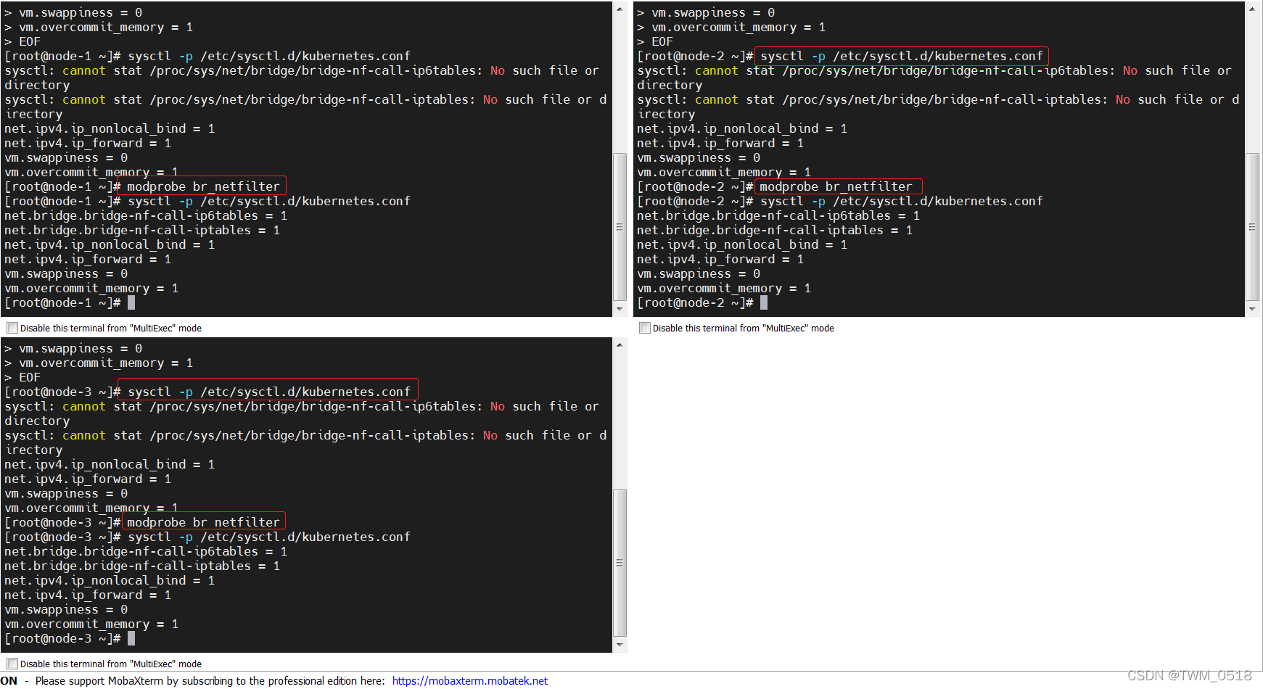Viewport: 1263px width, 689px height.
Task: Click the node-3 terminal scrollbar thumb
Action: click(620, 562)
